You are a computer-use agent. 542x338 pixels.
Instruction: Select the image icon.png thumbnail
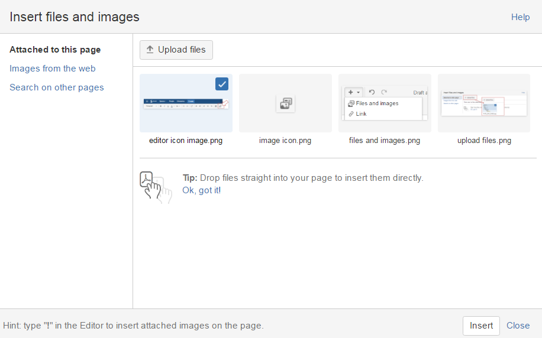pos(285,103)
